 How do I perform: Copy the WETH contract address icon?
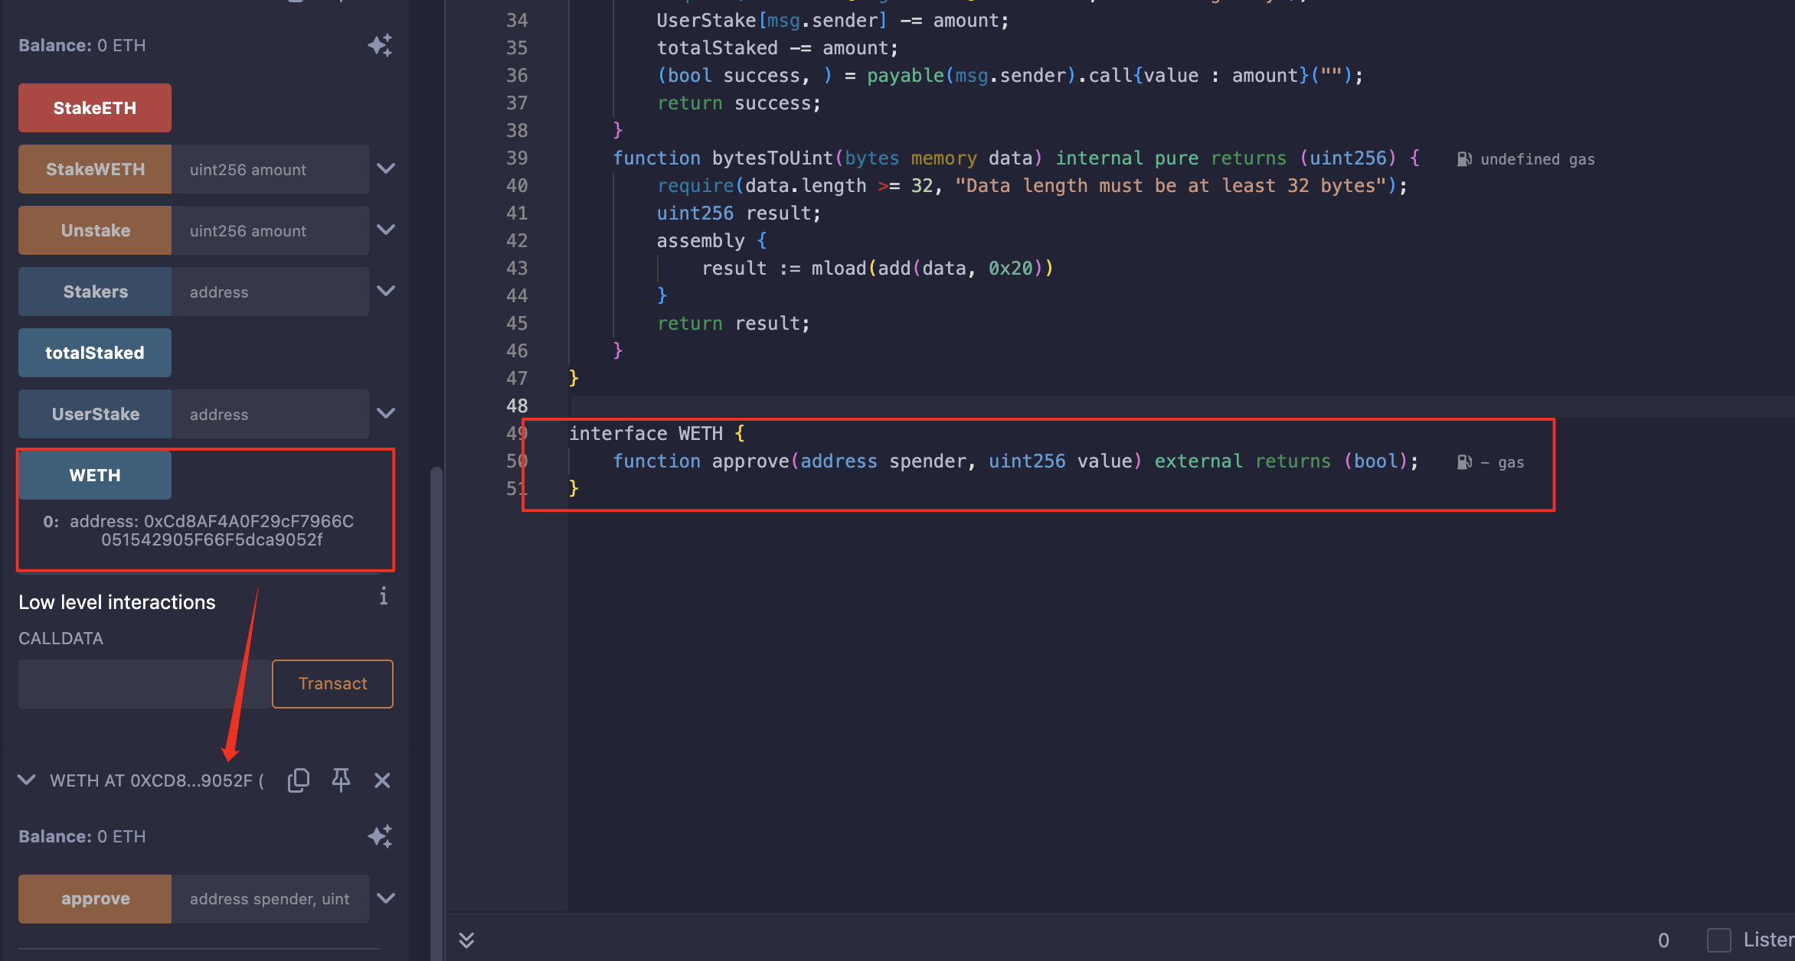[299, 780]
